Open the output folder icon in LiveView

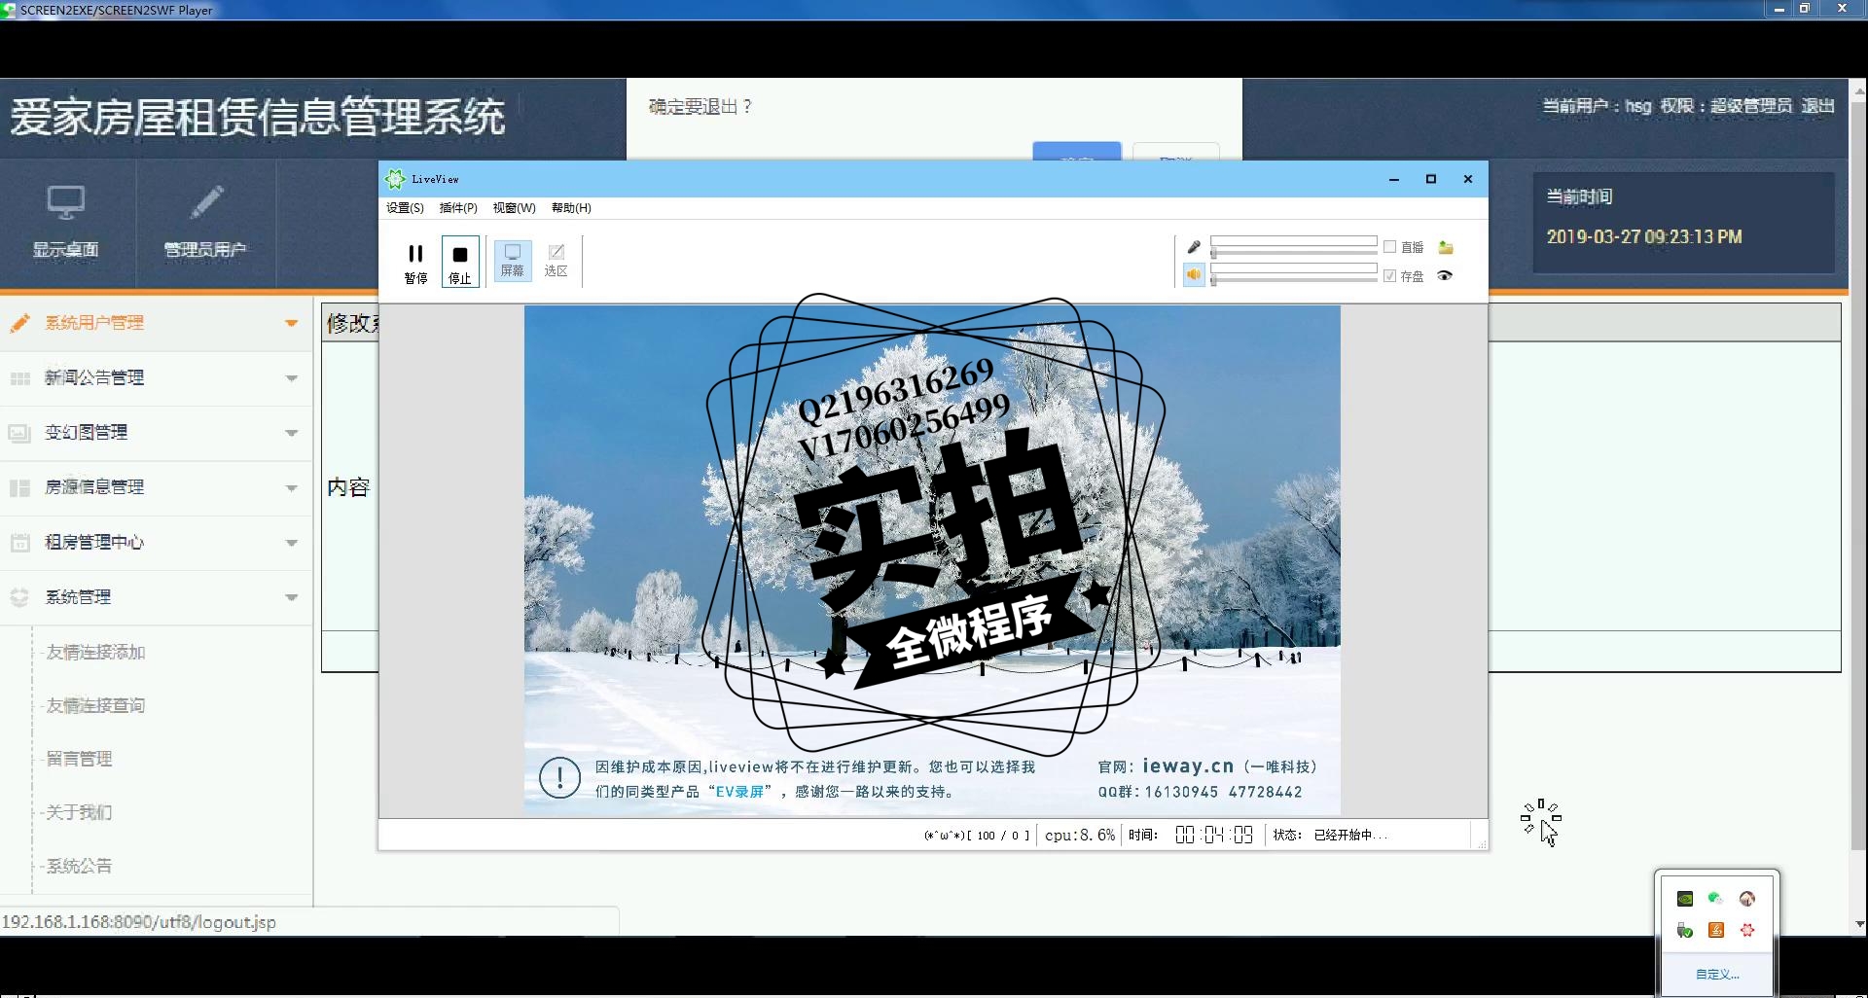(1446, 247)
